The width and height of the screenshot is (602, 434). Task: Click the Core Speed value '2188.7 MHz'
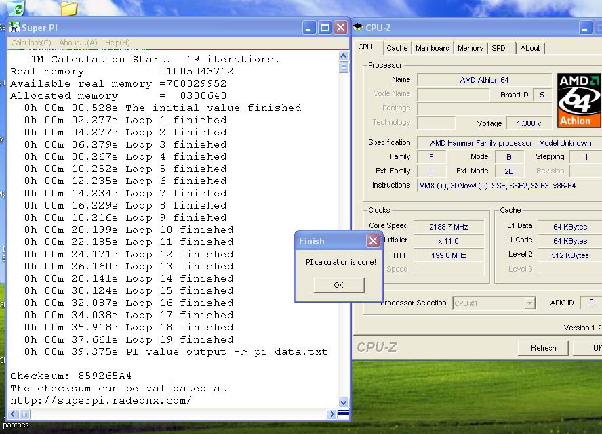[x=448, y=227]
